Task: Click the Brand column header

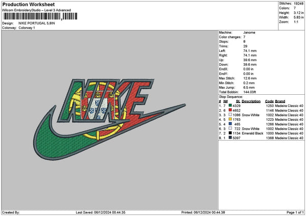Action: pos(280,101)
